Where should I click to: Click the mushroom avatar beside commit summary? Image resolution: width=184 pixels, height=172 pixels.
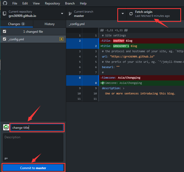coord(6,127)
